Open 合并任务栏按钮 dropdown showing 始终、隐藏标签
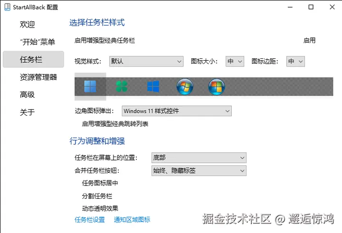 click(x=199, y=171)
